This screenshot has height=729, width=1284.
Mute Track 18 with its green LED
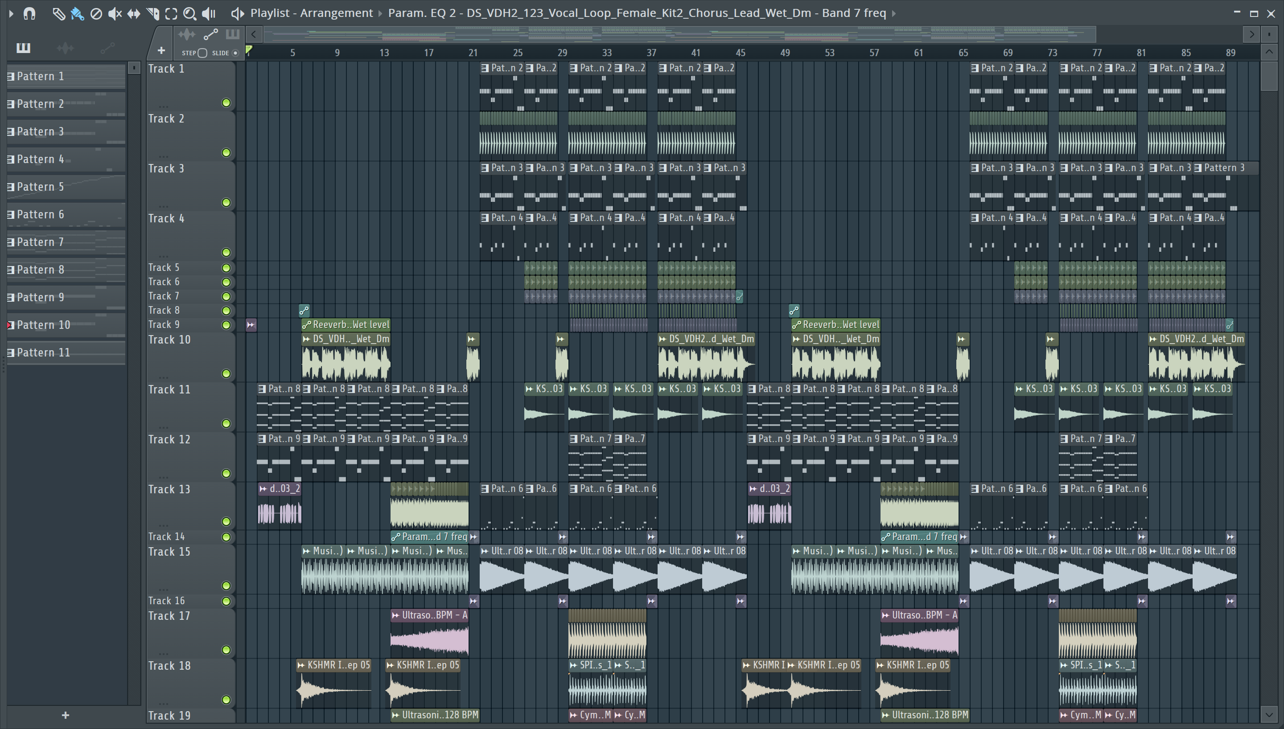click(x=226, y=700)
